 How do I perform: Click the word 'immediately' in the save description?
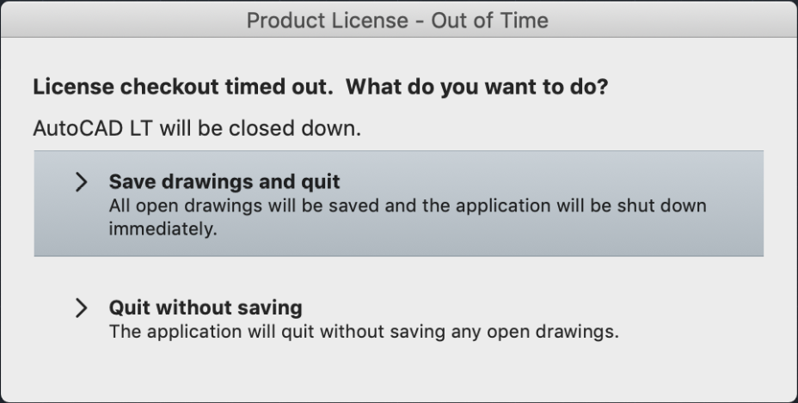pos(163,230)
